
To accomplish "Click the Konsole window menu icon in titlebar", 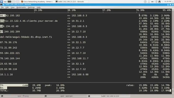I will click(1, 4).
